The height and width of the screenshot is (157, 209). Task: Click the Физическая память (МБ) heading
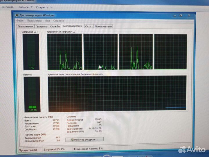pyautogui.click(x=39, y=117)
